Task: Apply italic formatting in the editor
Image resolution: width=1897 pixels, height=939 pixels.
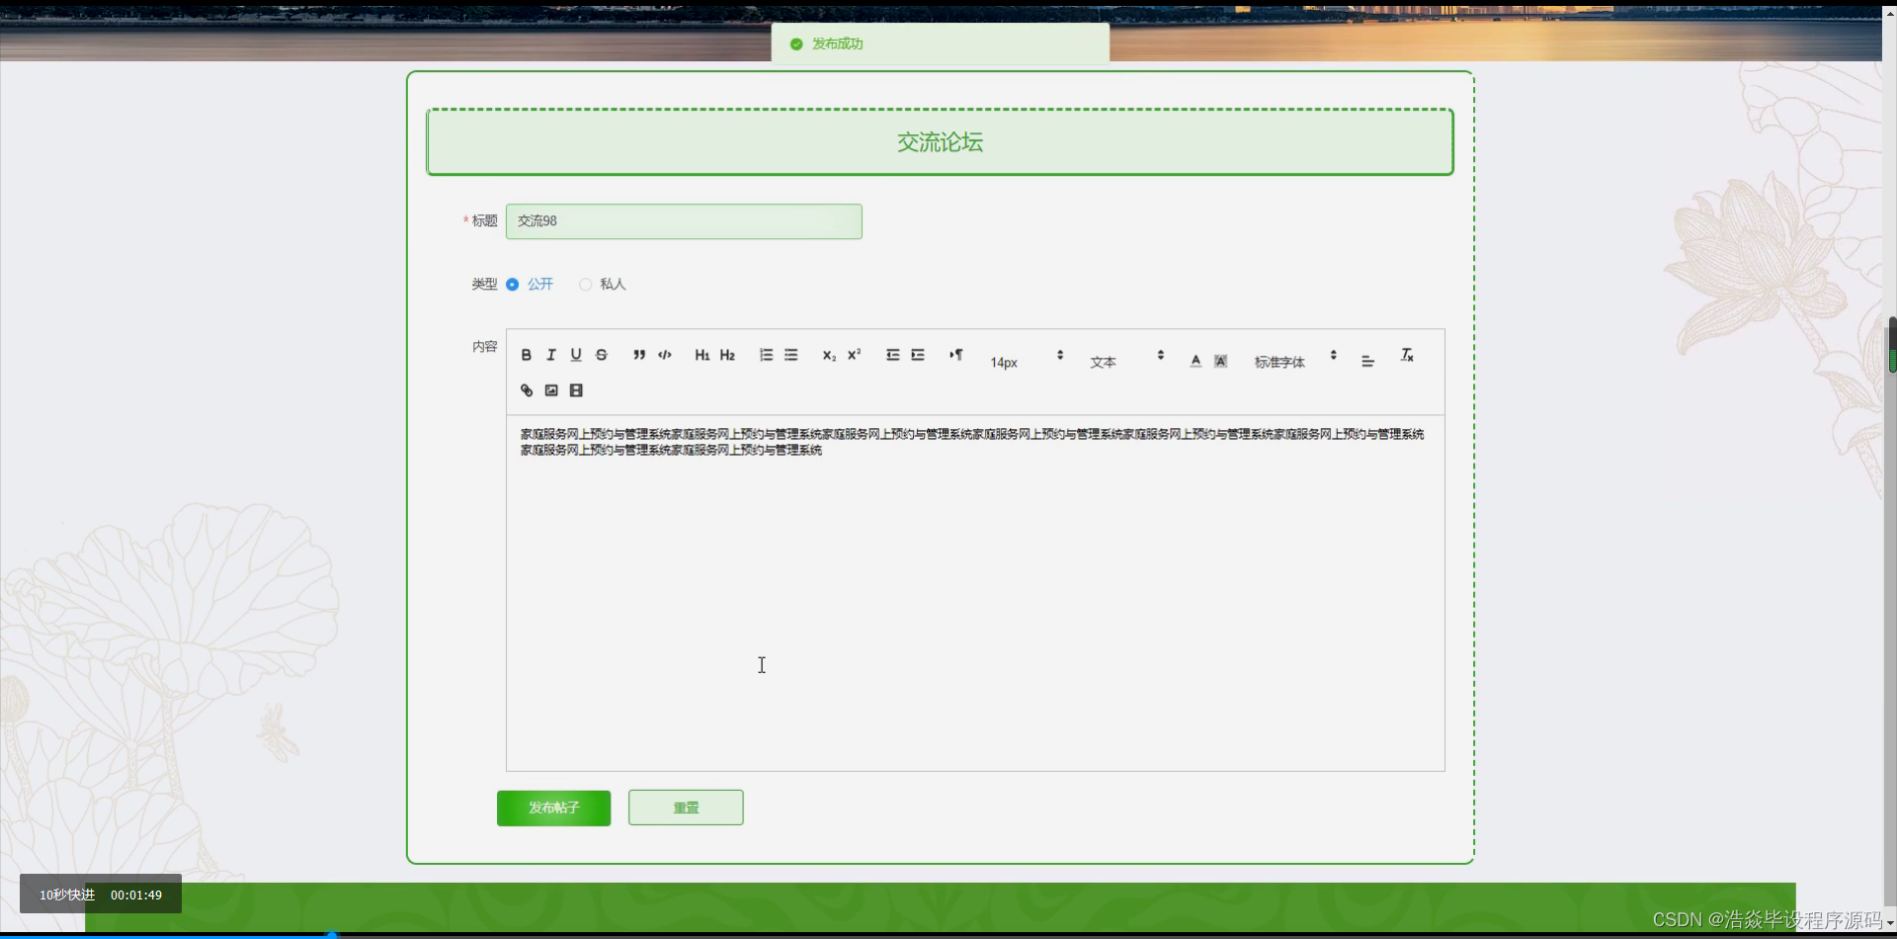Action: [x=551, y=355]
